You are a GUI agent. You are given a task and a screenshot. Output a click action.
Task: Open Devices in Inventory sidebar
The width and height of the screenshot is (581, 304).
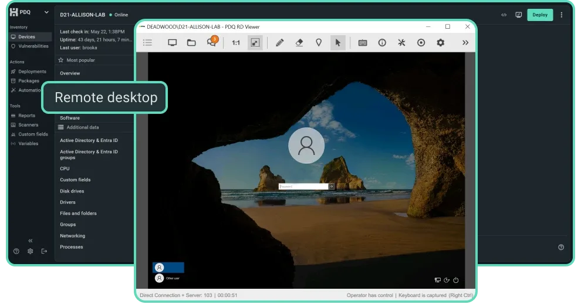(31, 37)
